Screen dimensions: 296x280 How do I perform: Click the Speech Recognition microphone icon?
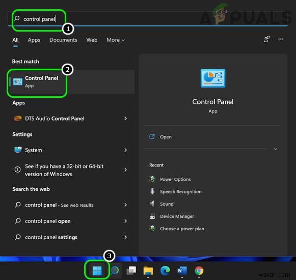152,191
